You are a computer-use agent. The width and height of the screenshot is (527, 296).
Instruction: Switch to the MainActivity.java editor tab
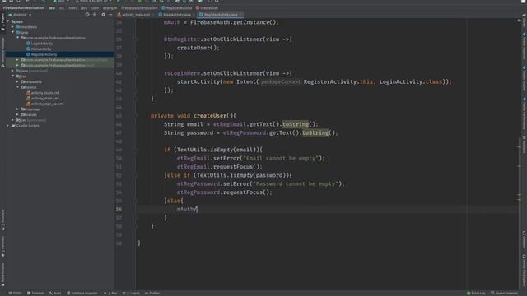click(x=175, y=15)
